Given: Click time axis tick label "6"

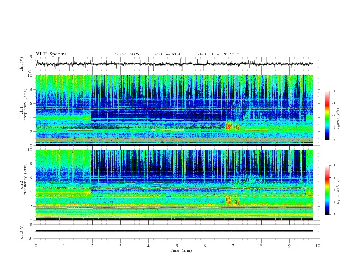Looking at the screenshot, I should (205, 246).
